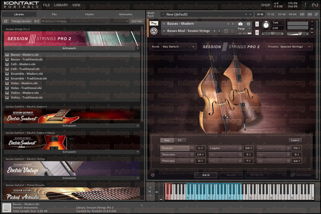Toggle the Mute button for Basses Modern
This screenshot has height=214, width=321.
pos(257,33)
